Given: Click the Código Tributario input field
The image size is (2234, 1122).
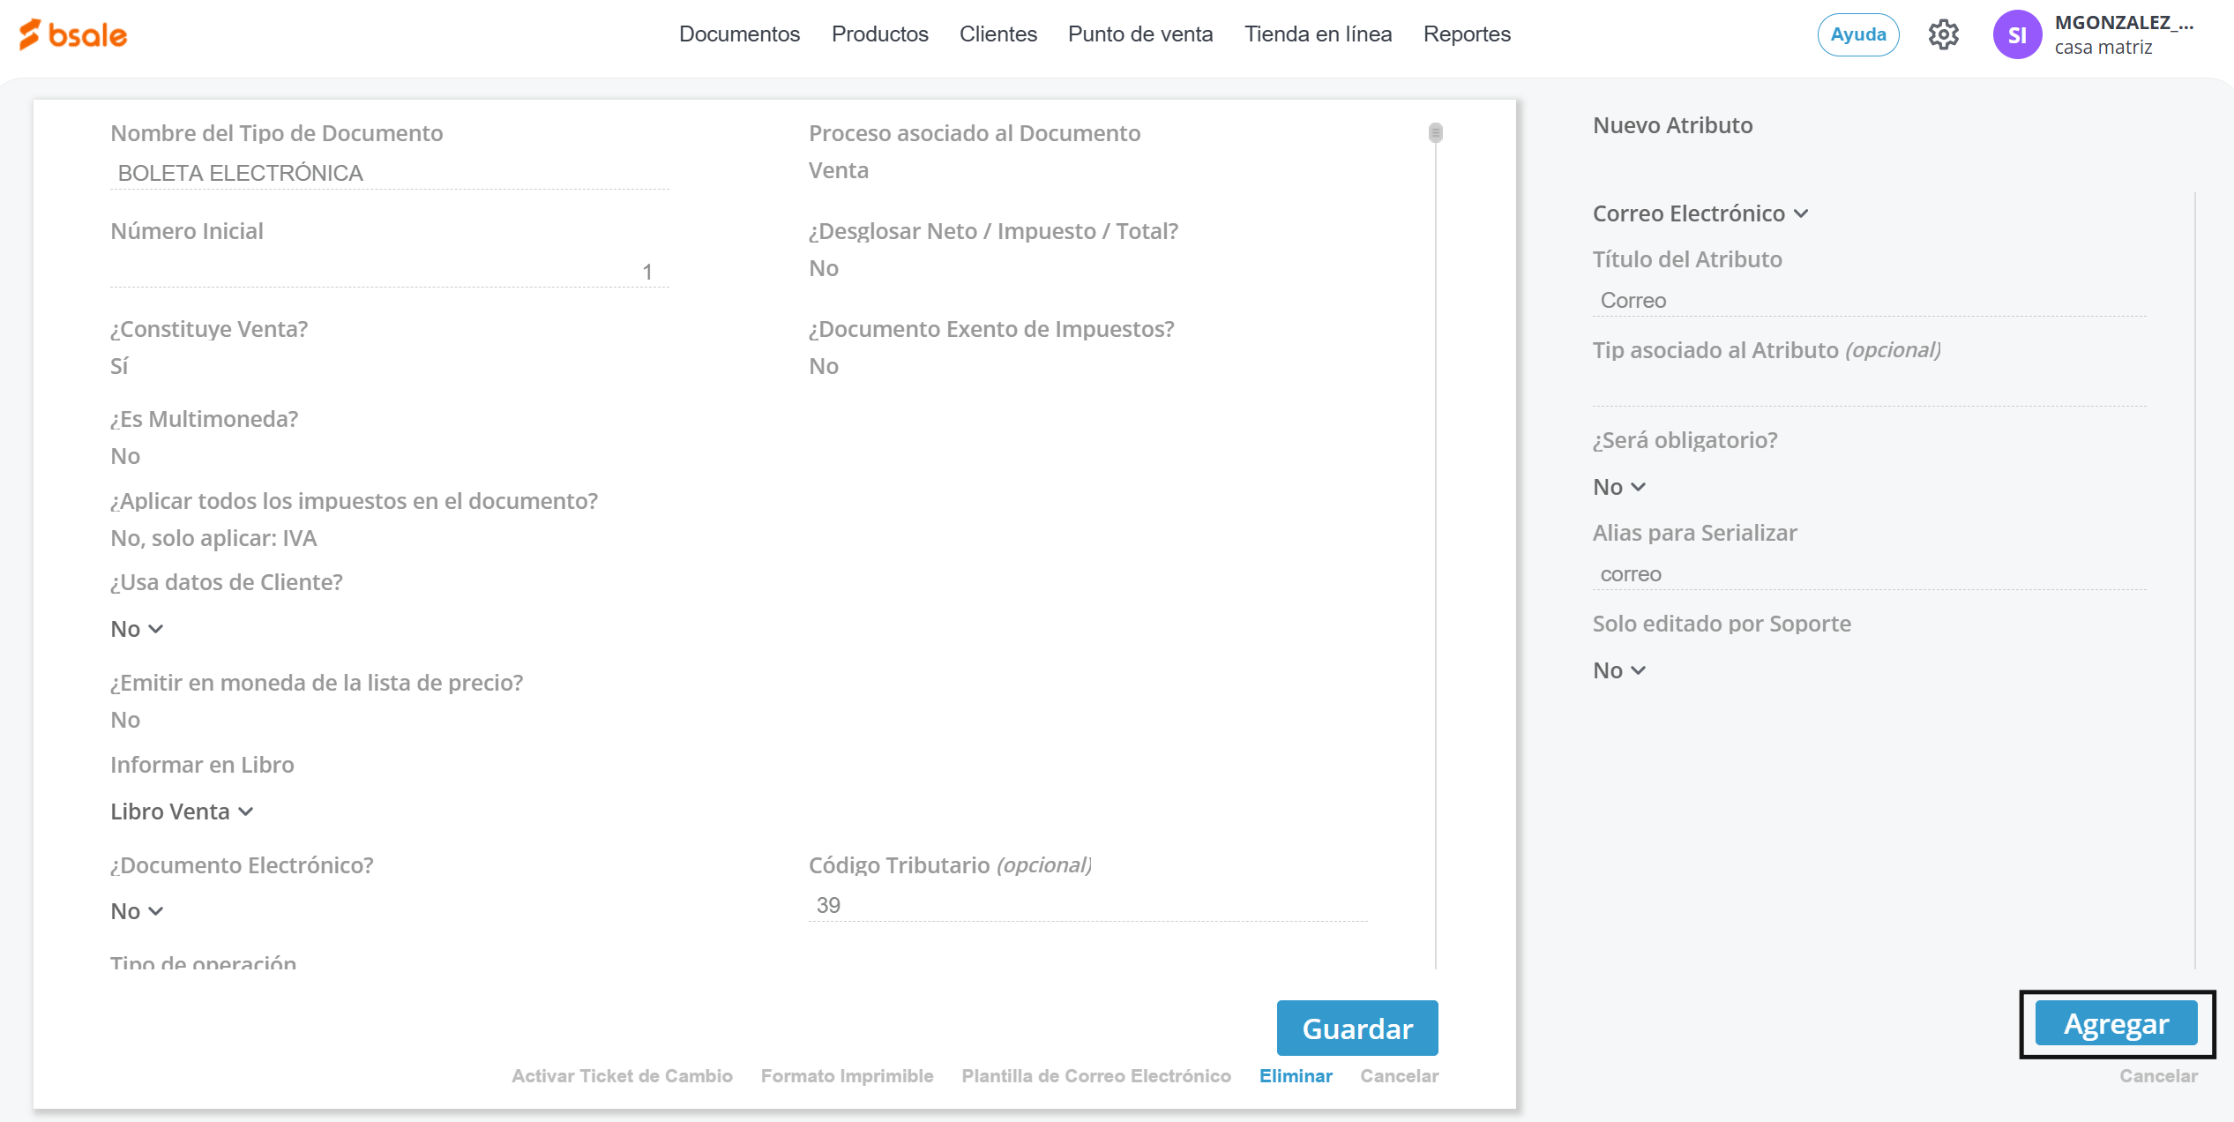Looking at the screenshot, I should click(1087, 906).
